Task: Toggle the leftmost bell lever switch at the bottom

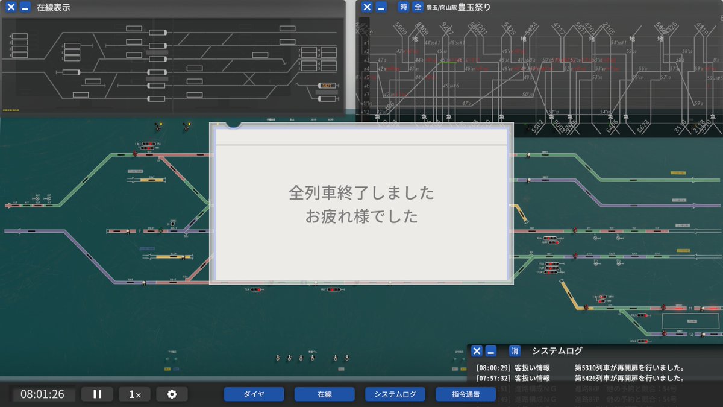Action: 277,358
